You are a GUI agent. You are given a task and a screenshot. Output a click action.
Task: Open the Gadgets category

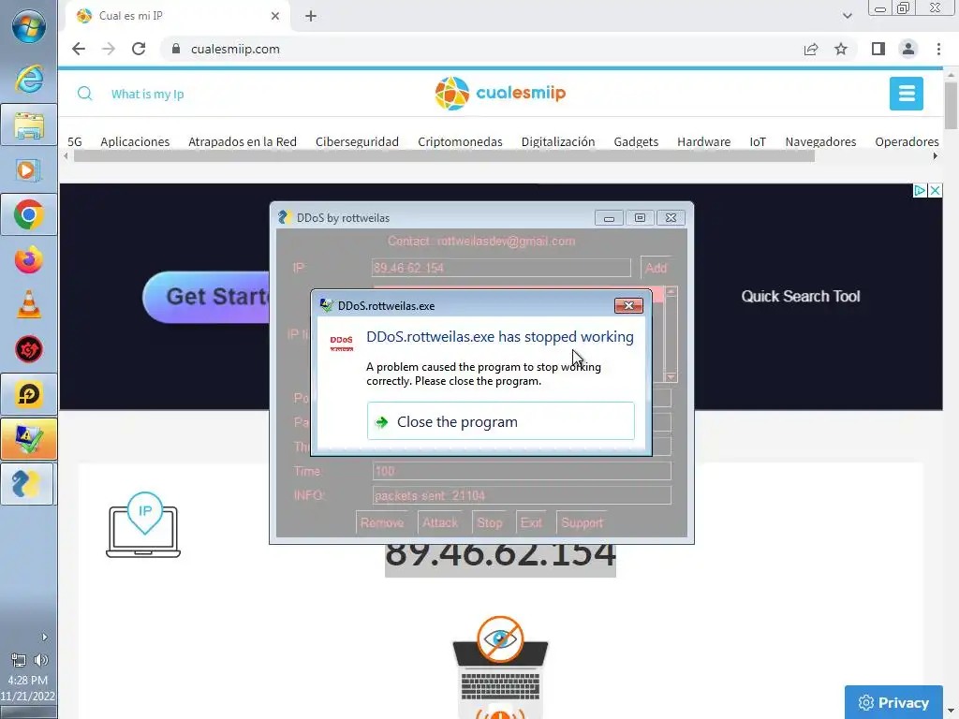coord(636,142)
